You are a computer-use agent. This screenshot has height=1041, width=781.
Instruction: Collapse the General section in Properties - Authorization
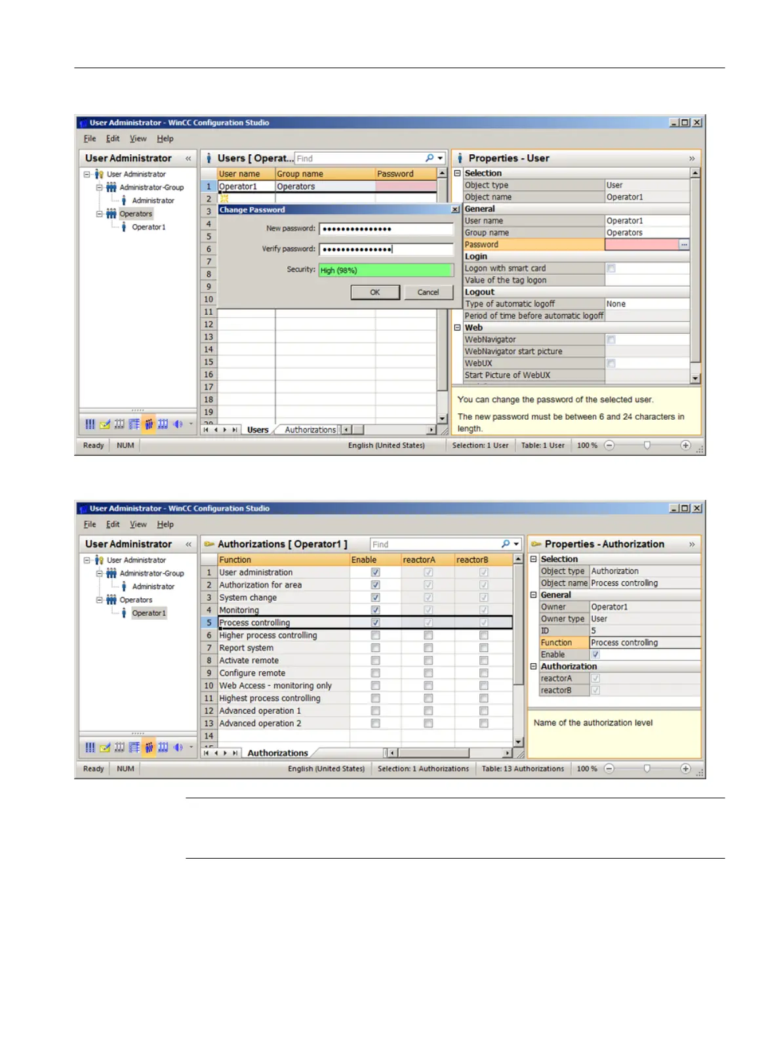534,595
